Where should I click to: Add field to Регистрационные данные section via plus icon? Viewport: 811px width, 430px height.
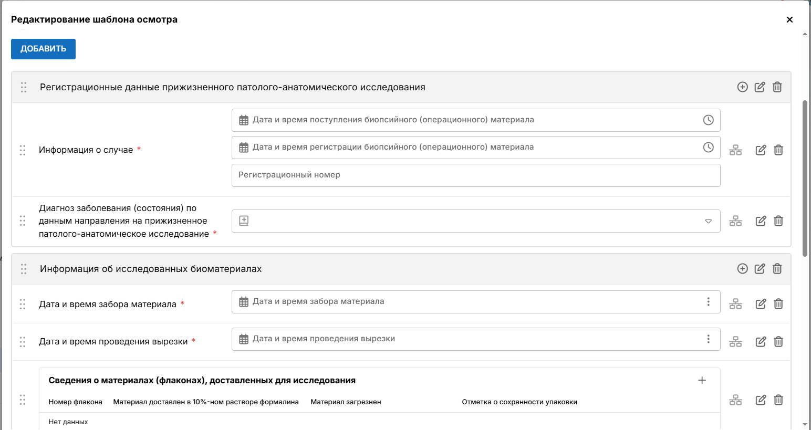pyautogui.click(x=742, y=87)
